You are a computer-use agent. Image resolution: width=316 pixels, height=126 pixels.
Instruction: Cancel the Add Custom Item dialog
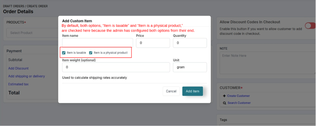point(171,91)
